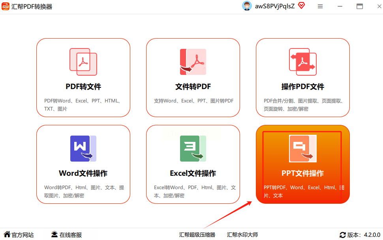Click the PDF转文件 double-page icon
This screenshot has height=240, width=383.
83,62
